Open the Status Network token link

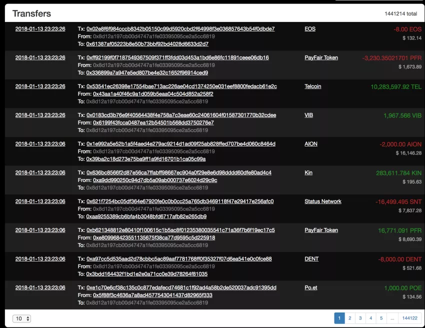pyautogui.click(x=323, y=201)
